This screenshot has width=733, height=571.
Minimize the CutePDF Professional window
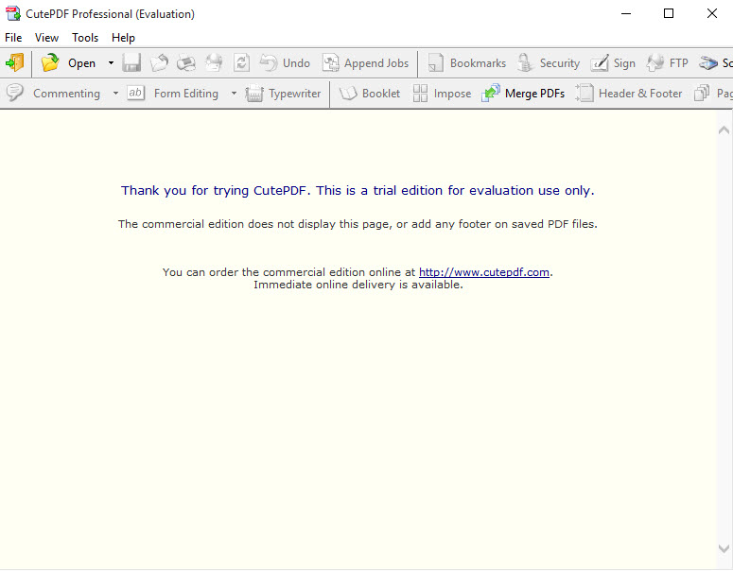(x=626, y=13)
